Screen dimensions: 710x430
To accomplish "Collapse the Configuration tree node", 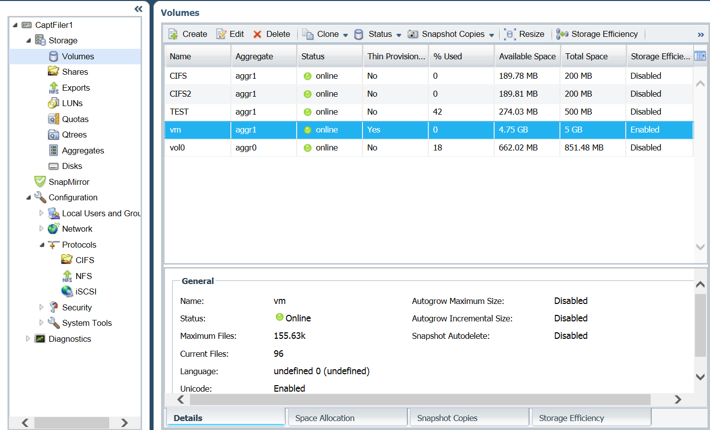I will 28,197.
